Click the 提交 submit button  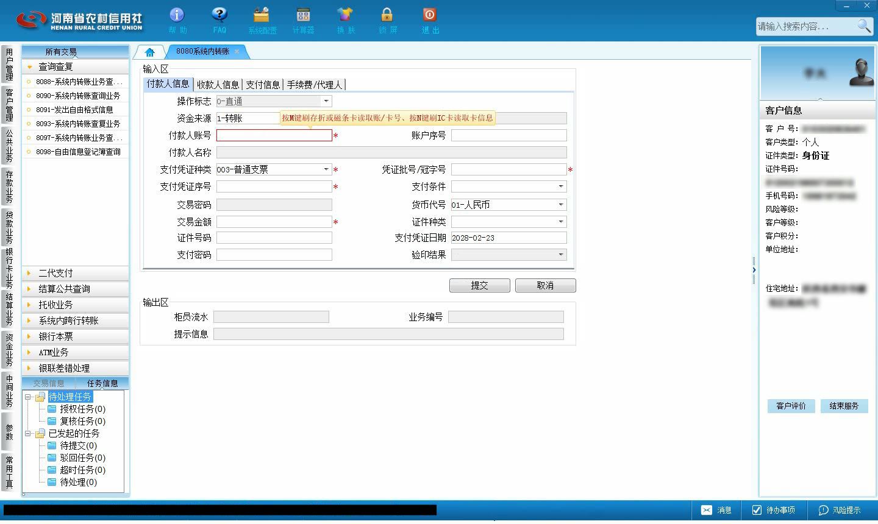(x=480, y=285)
